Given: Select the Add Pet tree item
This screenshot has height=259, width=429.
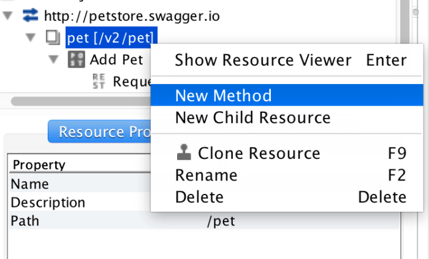Looking at the screenshot, I should pos(116,60).
